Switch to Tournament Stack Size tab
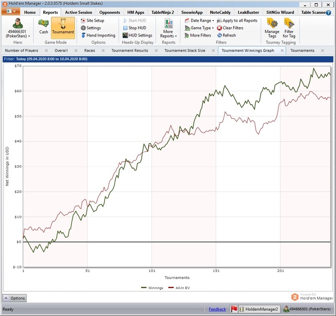 [185, 50]
